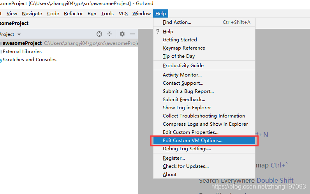Viewport: 310px width, 194px height.
Task: Show Tip of the Day
Action: pyautogui.click(x=204, y=56)
